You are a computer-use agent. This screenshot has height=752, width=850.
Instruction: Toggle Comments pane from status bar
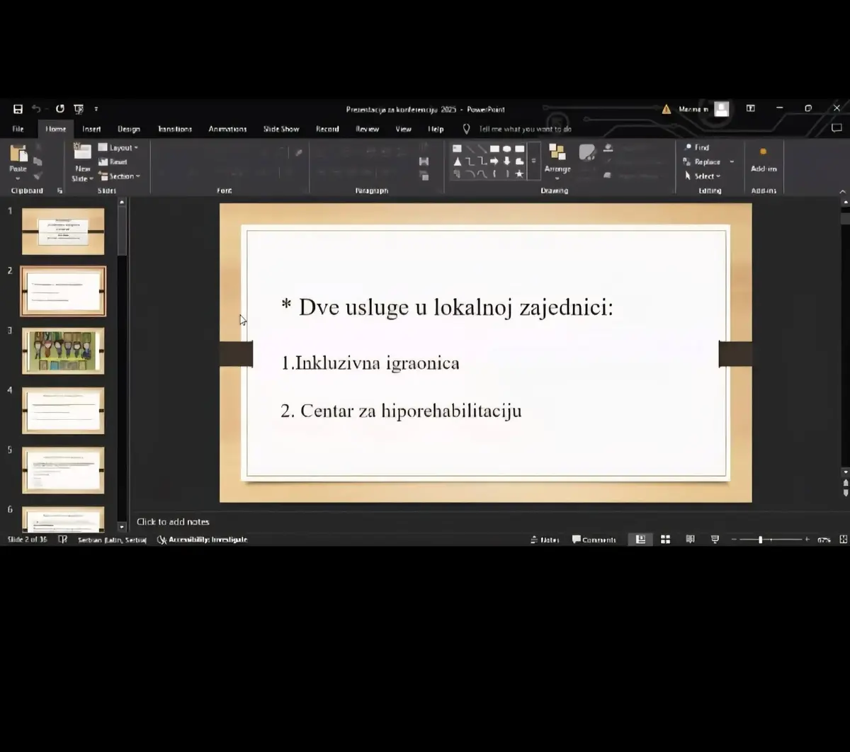pyautogui.click(x=594, y=540)
